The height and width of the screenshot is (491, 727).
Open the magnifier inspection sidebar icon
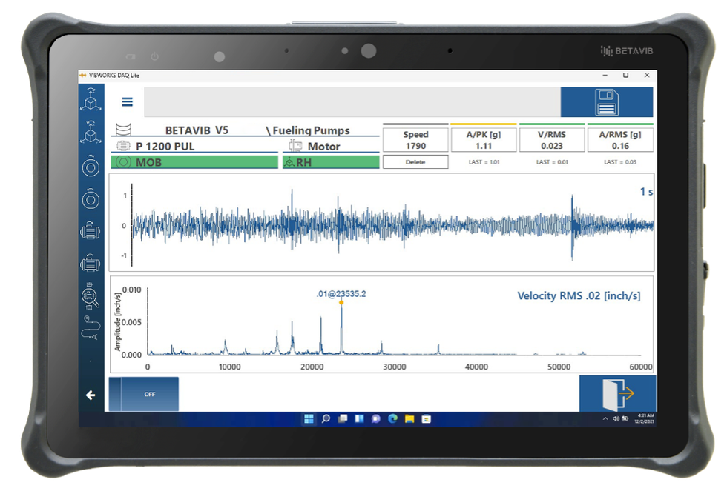(x=90, y=295)
